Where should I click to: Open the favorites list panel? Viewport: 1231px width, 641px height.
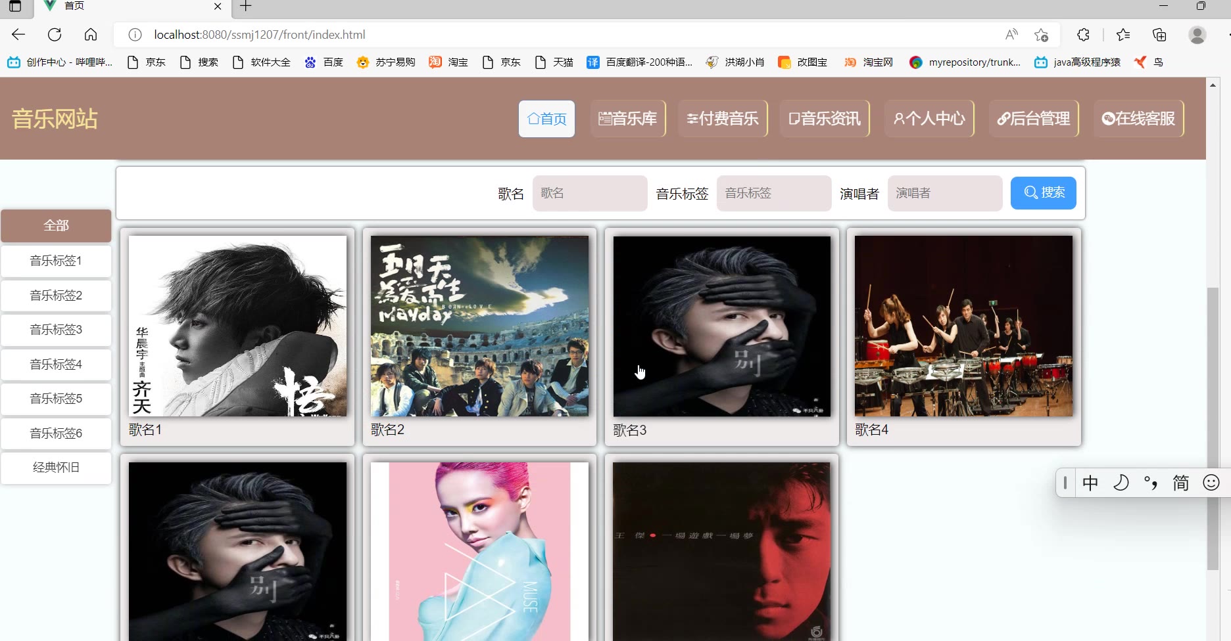[x=1123, y=35]
